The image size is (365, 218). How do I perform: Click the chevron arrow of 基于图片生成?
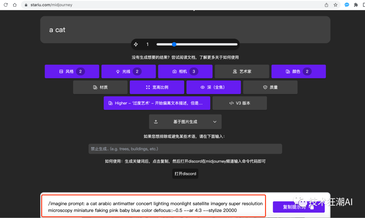(215, 122)
